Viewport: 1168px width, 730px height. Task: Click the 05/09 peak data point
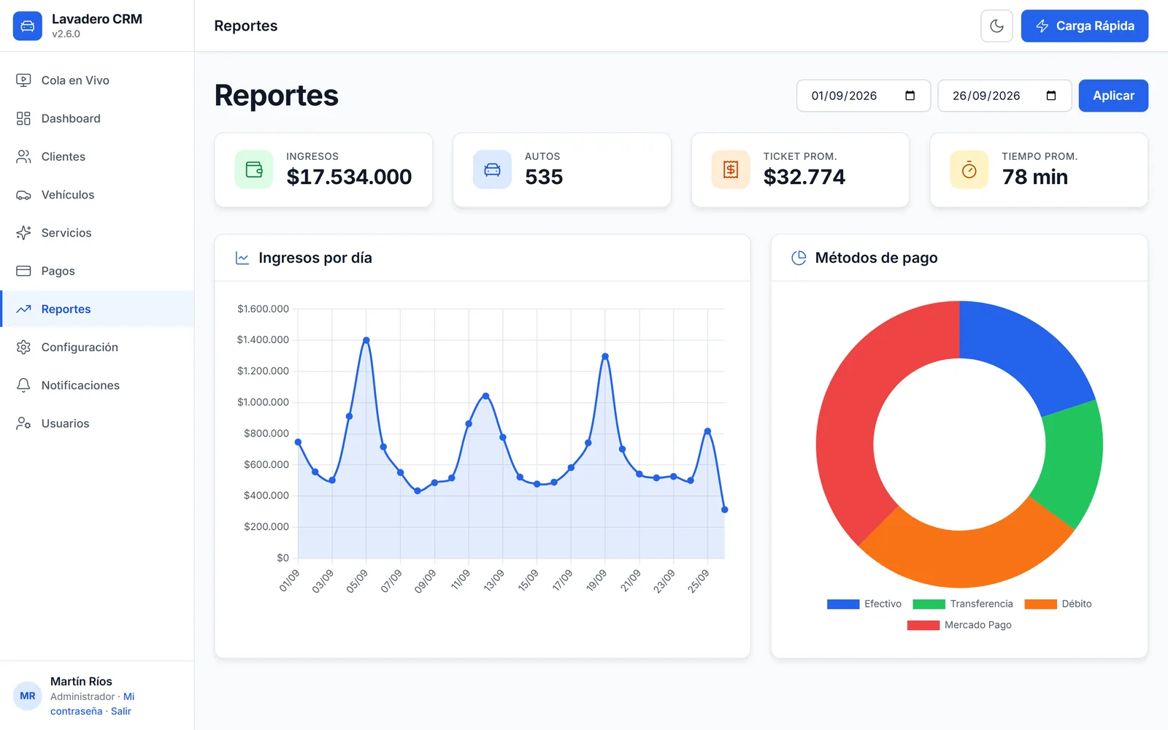point(366,340)
